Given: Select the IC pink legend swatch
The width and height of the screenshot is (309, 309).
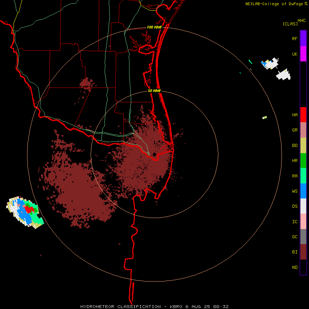Looking at the screenshot, I should 303,221.
